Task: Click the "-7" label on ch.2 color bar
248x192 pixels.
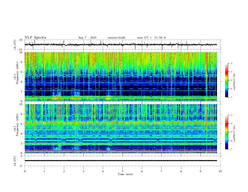Action: [x=231, y=149]
